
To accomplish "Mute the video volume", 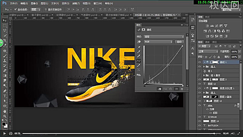I will tap(233, 133).
